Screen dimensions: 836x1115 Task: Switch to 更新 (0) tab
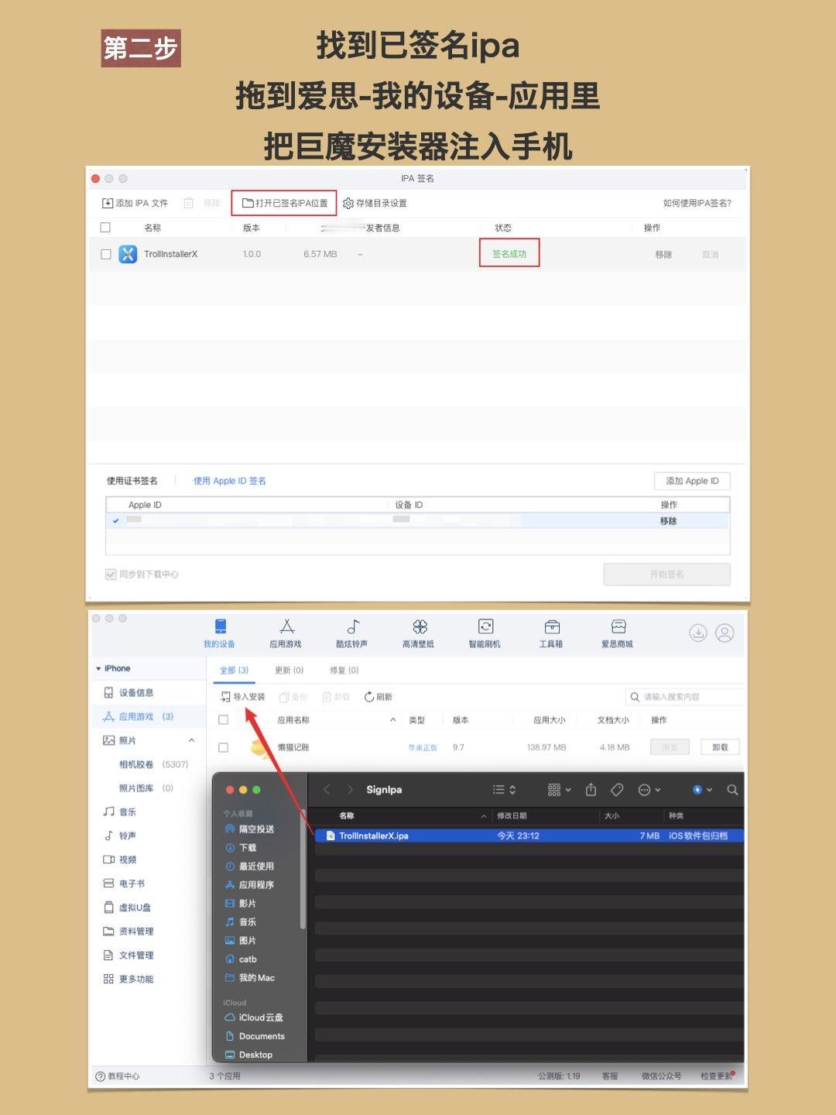(289, 671)
